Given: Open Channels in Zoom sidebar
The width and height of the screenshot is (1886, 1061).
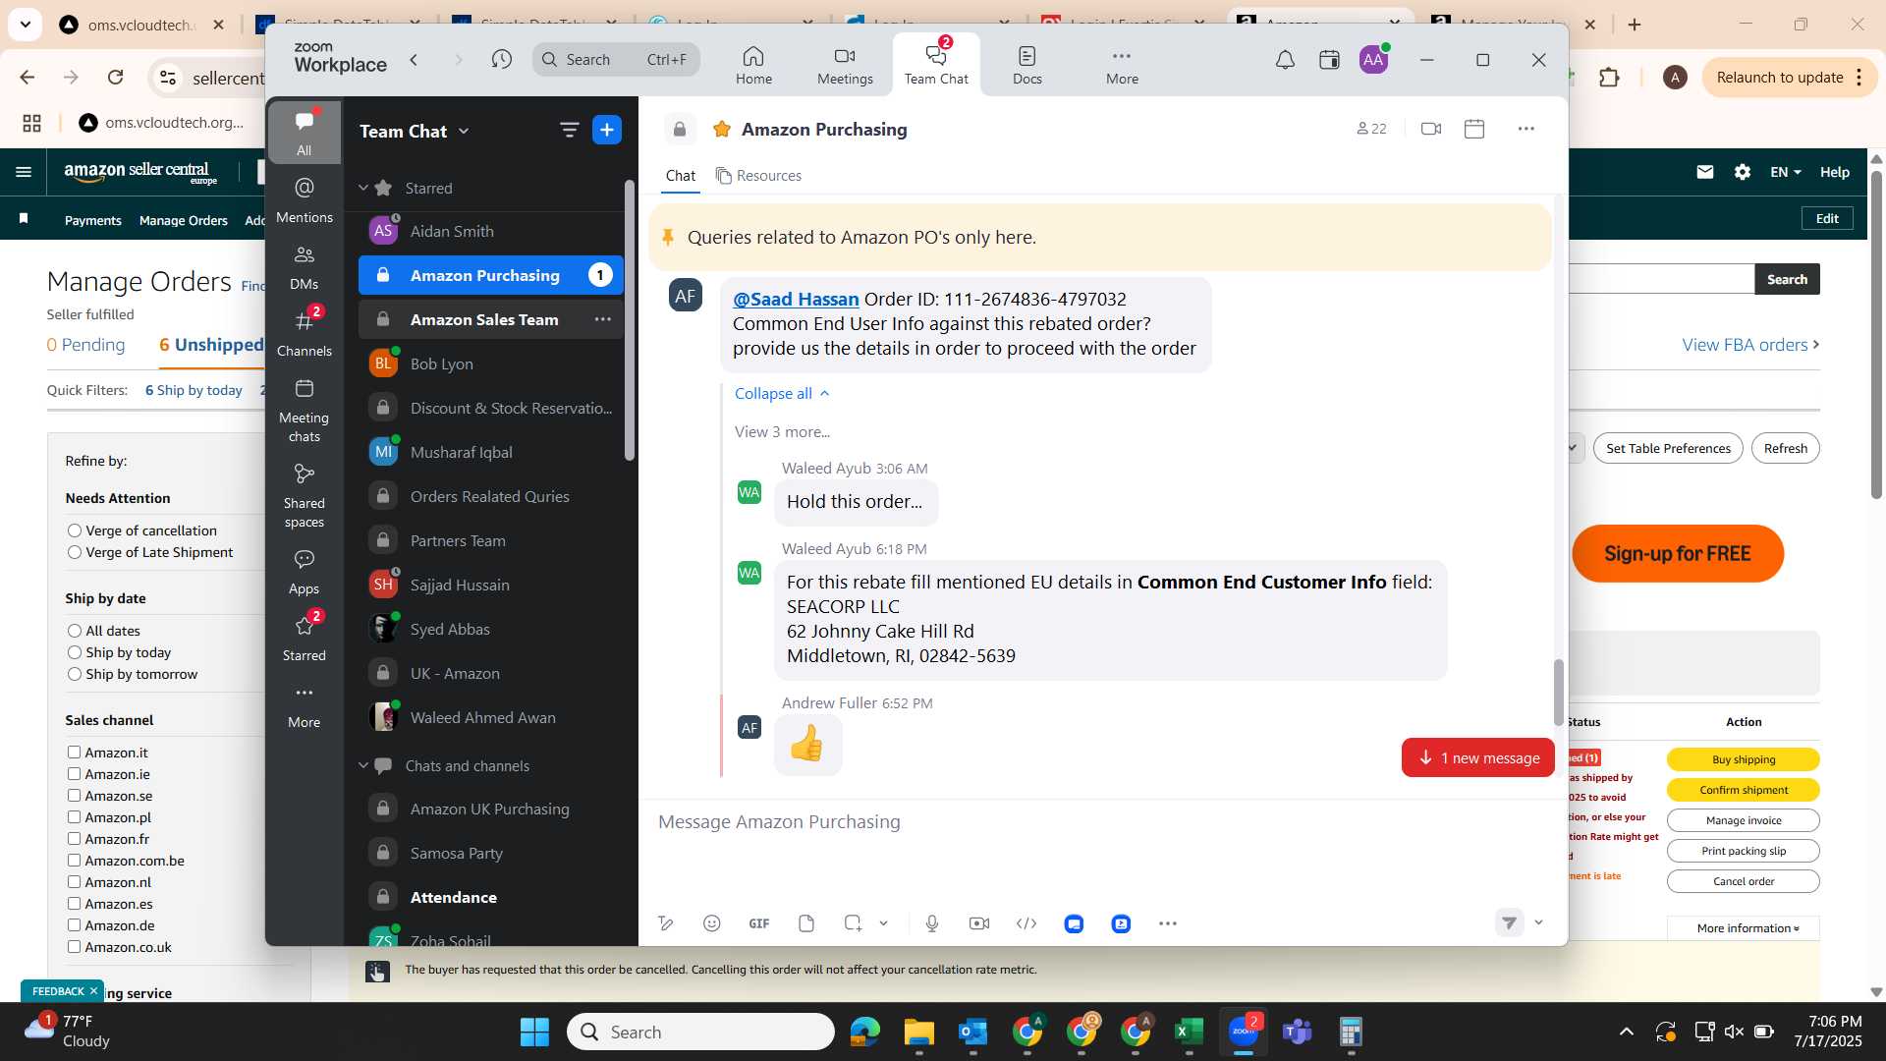Looking at the screenshot, I should point(305,334).
